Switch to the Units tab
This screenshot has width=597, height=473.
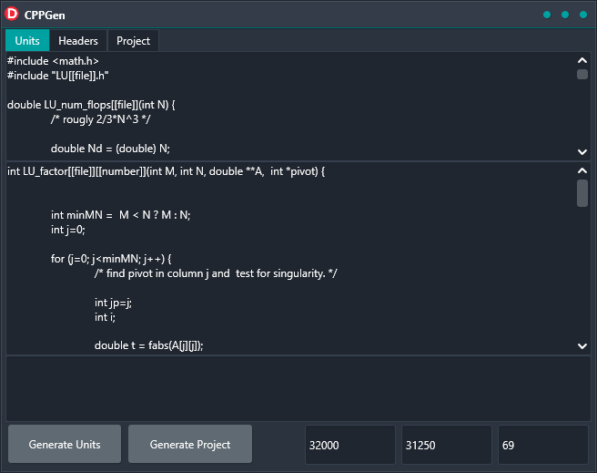(x=27, y=41)
